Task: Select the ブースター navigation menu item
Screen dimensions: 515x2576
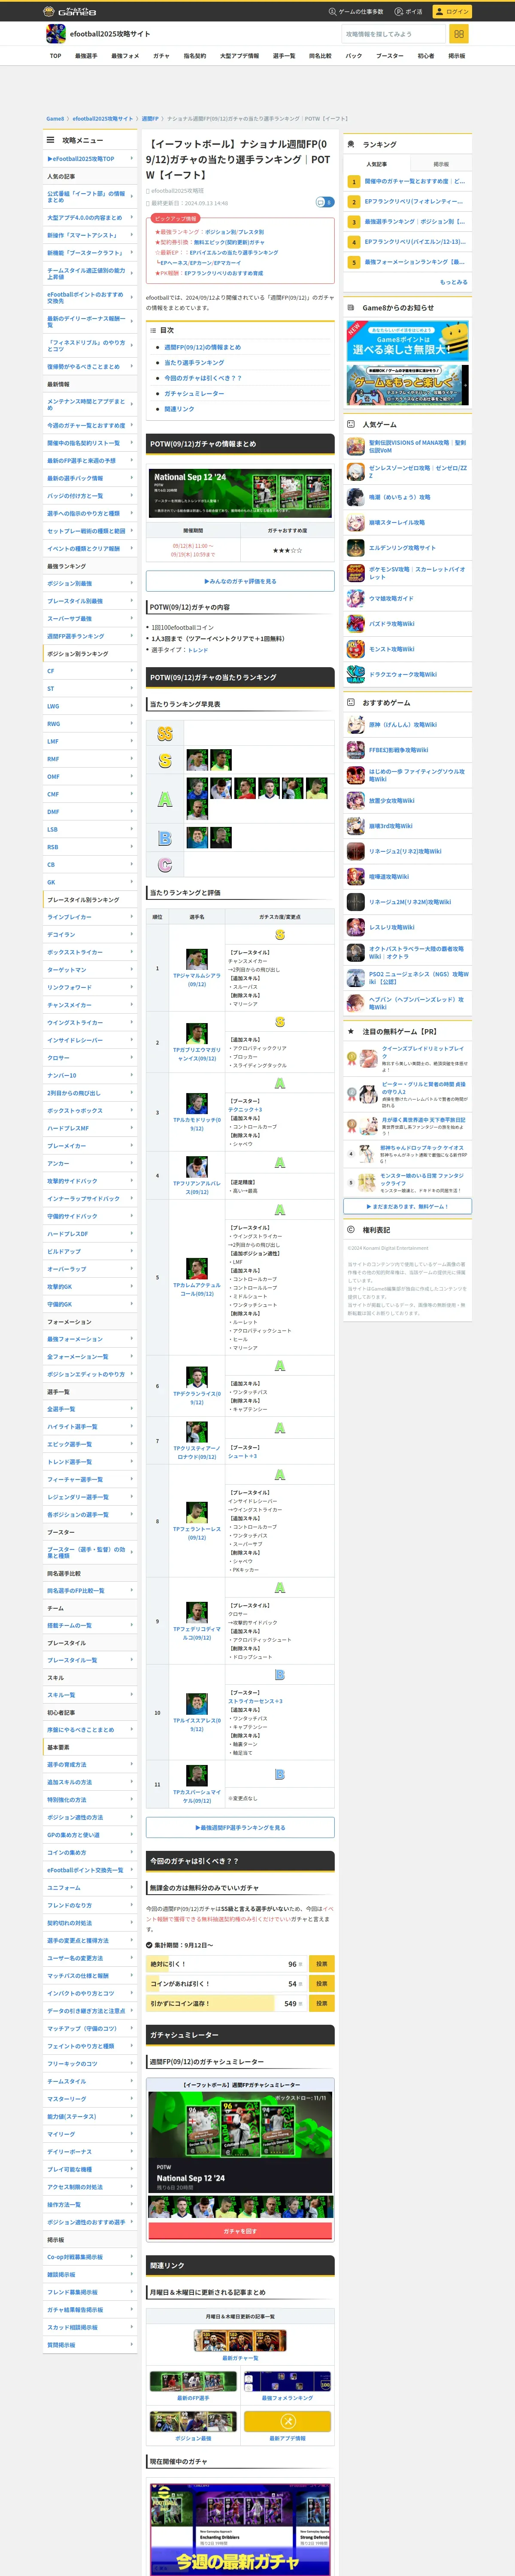Action: pos(390,56)
